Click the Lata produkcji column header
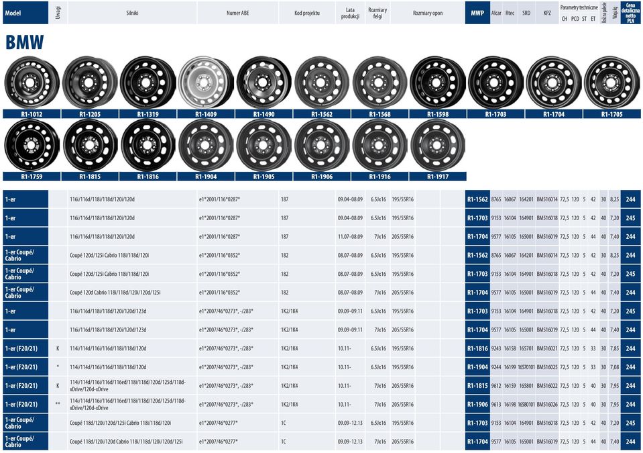 pos(350,13)
